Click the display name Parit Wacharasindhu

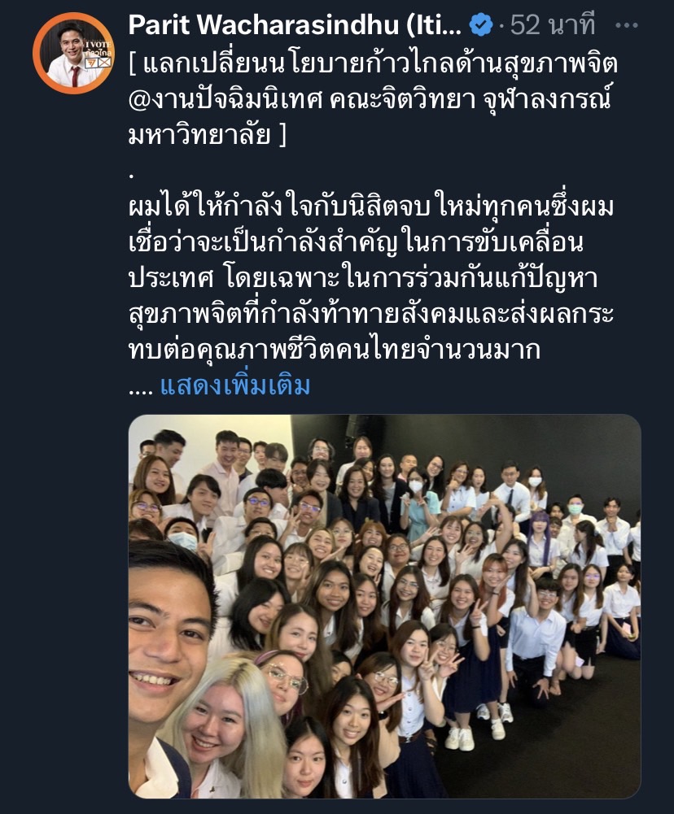tap(295, 25)
